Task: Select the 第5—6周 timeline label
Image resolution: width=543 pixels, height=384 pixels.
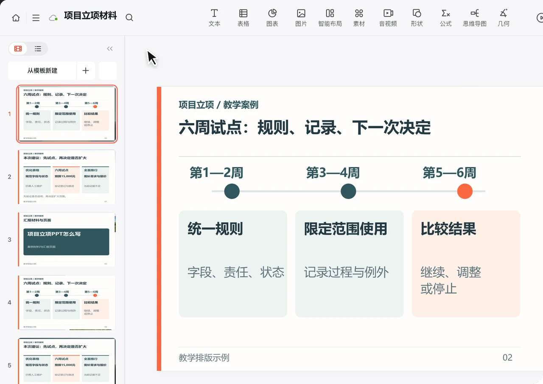Action: (450, 173)
